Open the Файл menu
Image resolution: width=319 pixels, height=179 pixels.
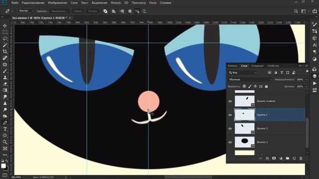pos(15,3)
